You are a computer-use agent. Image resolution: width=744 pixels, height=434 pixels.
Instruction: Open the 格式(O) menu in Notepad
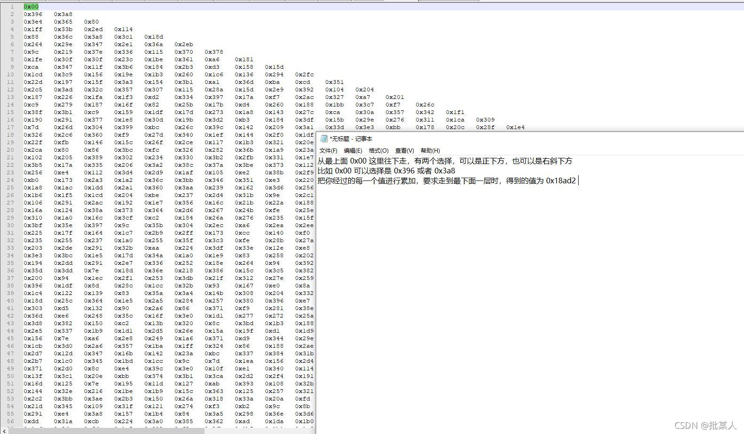click(x=378, y=151)
